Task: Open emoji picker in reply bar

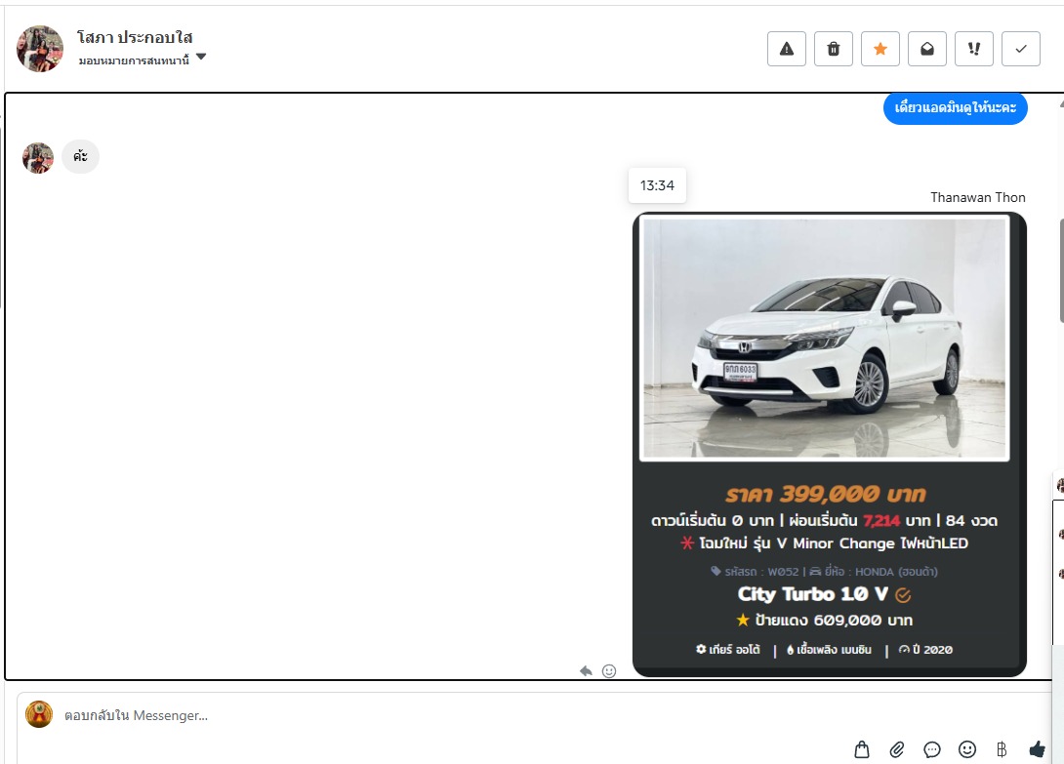Action: (967, 749)
